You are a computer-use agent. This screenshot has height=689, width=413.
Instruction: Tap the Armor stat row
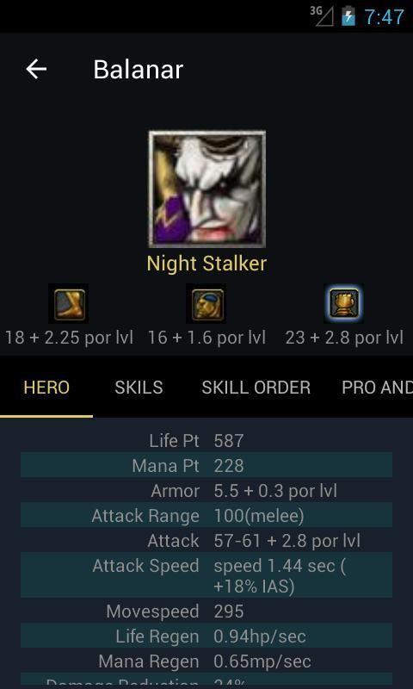pyautogui.click(x=206, y=490)
